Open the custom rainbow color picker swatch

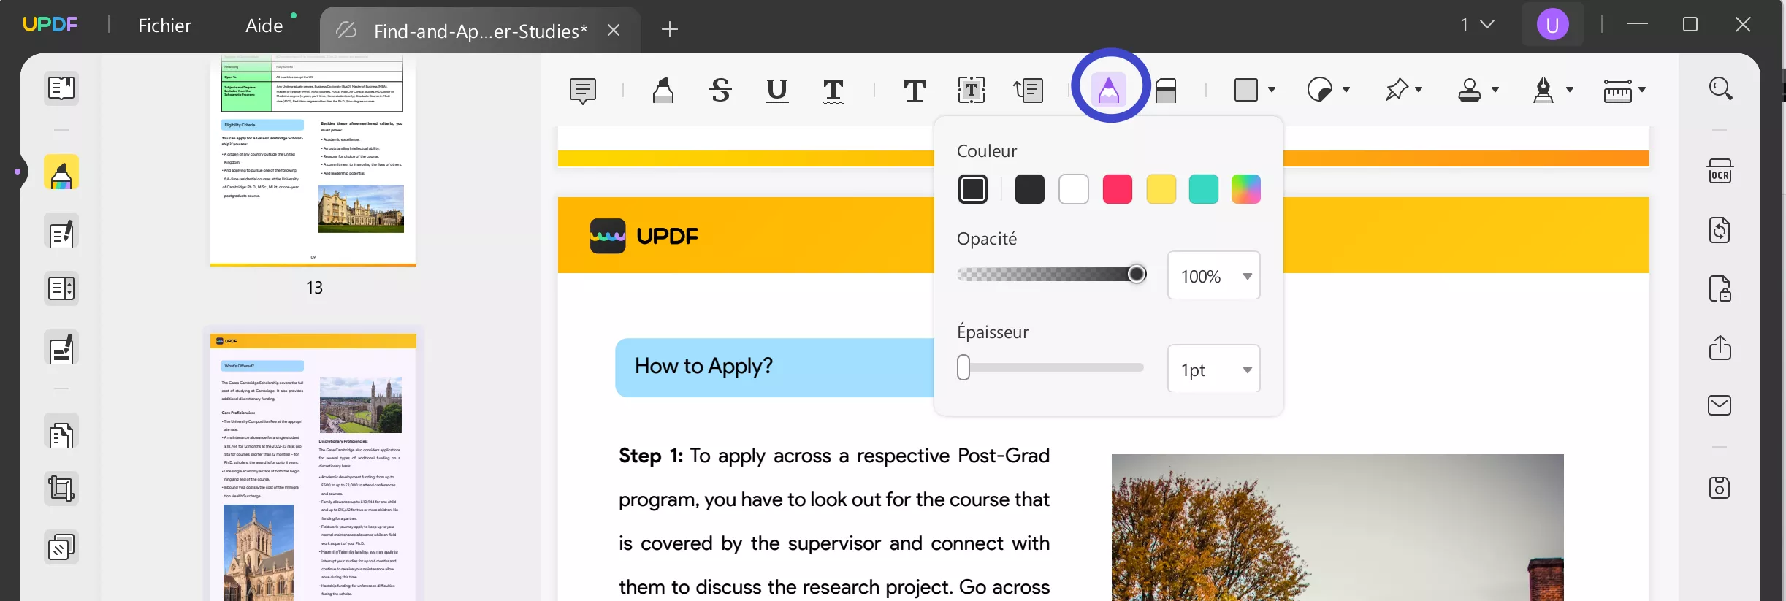[x=1246, y=190]
